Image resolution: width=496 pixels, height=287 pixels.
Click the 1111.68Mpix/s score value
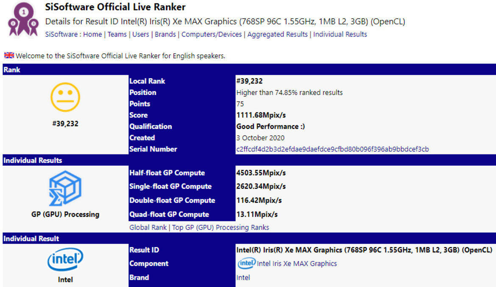(261, 115)
